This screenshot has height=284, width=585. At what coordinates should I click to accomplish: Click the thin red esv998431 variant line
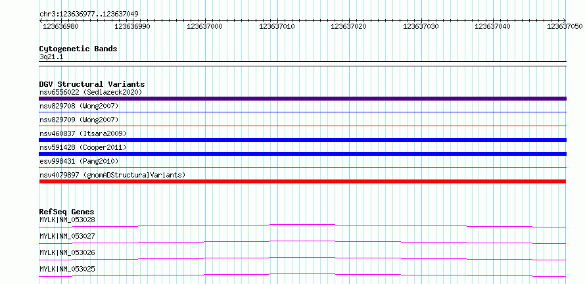click(x=302, y=167)
